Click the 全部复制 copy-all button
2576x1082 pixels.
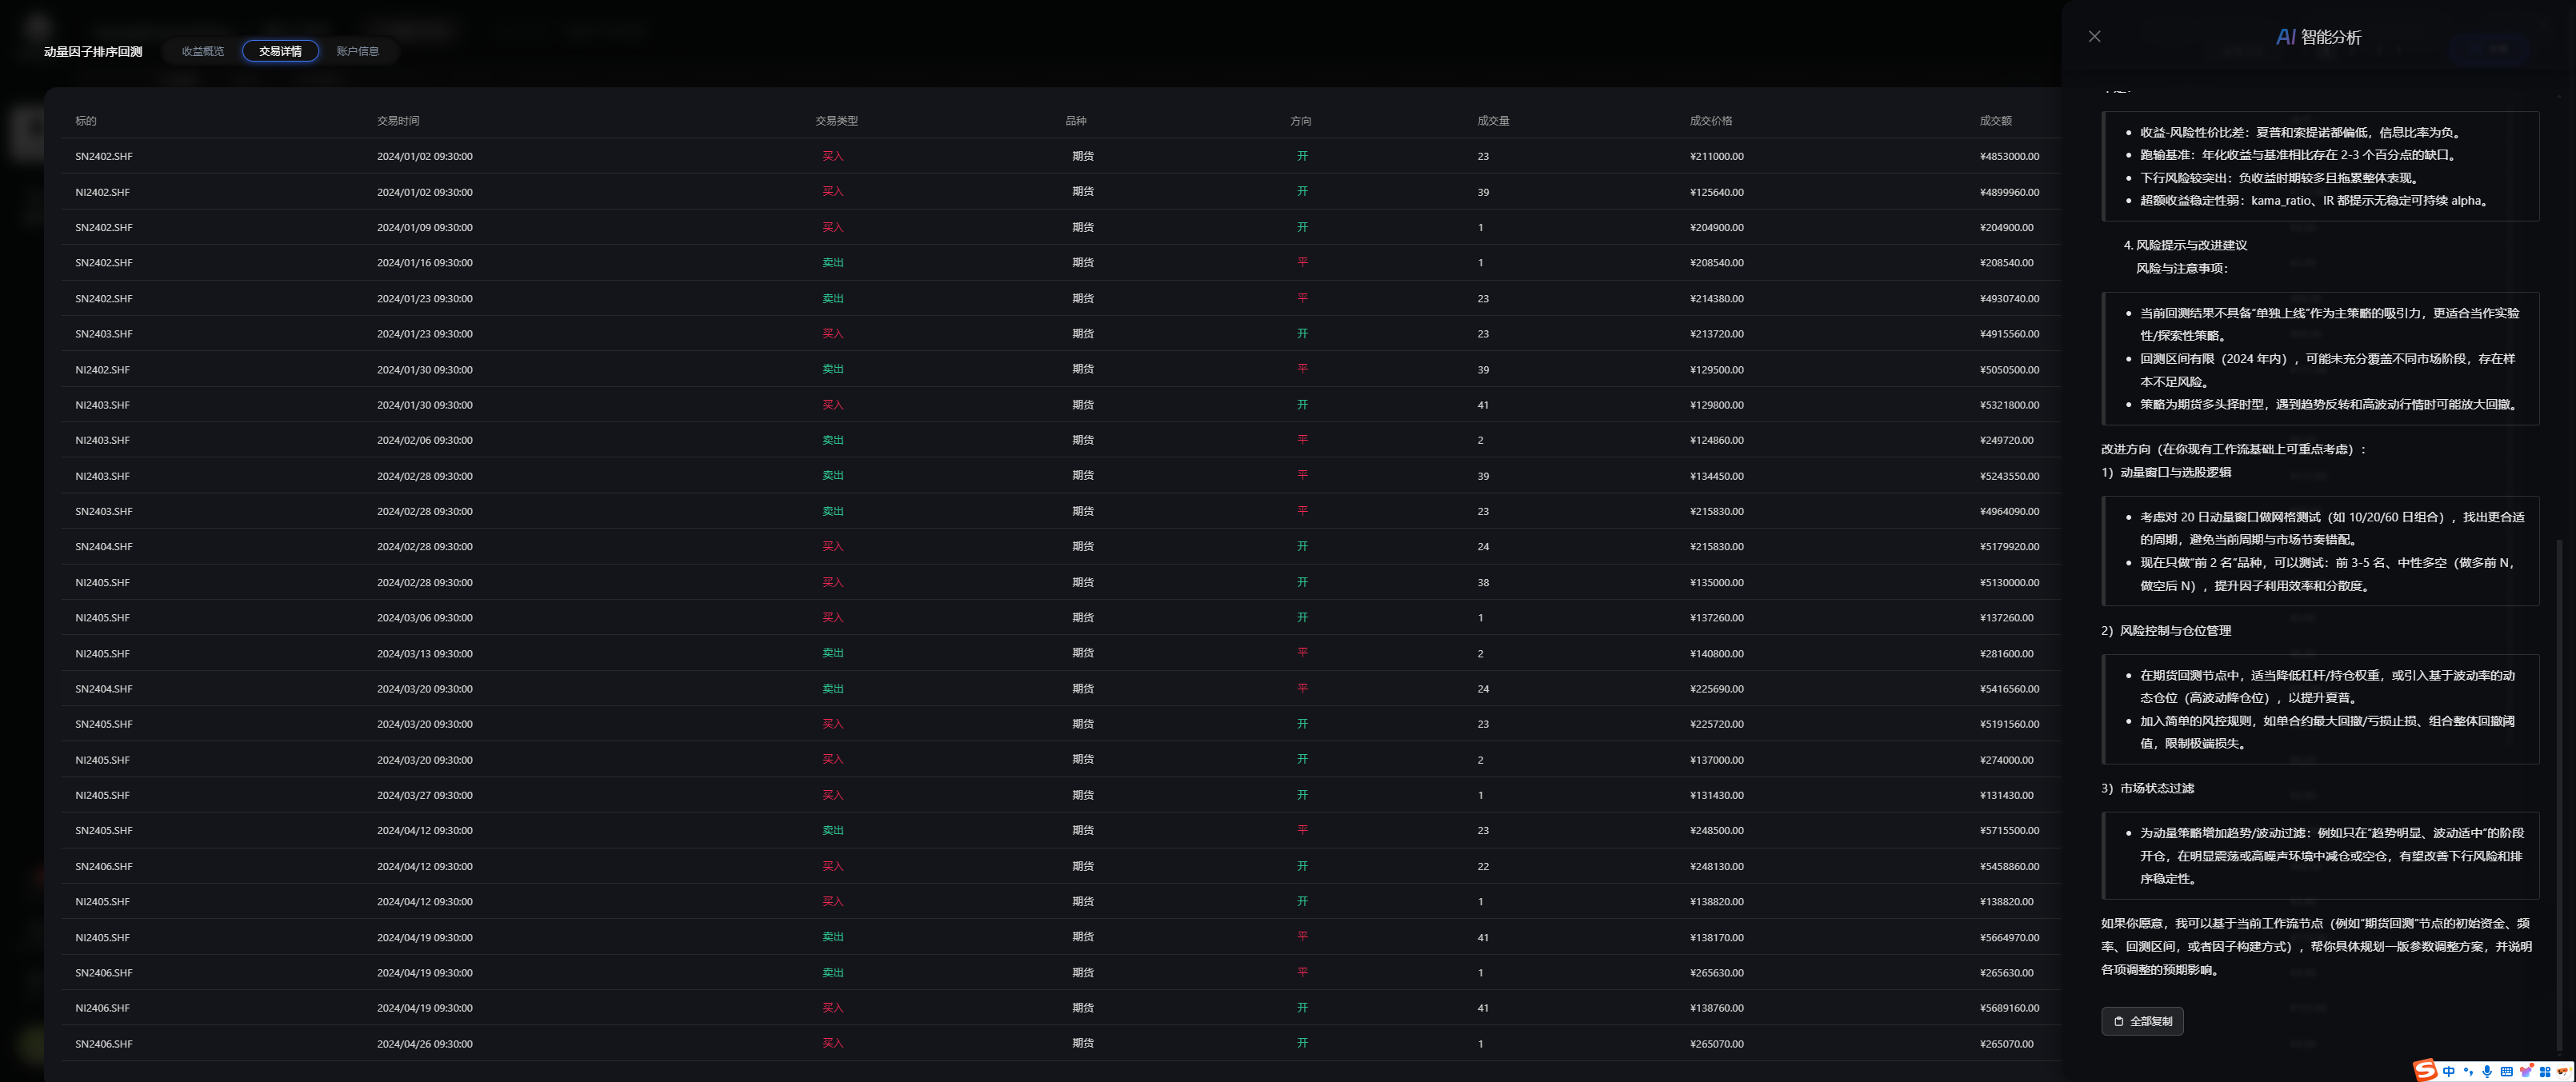pyautogui.click(x=2142, y=1021)
